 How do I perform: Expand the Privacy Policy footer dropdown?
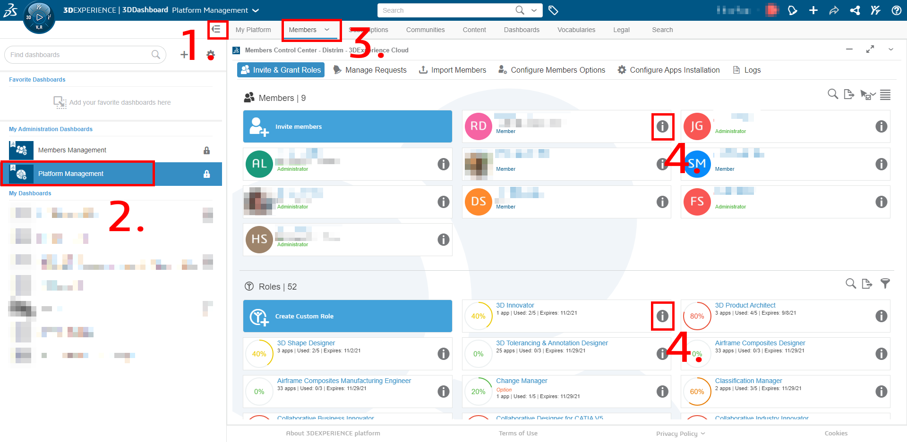tap(703, 434)
